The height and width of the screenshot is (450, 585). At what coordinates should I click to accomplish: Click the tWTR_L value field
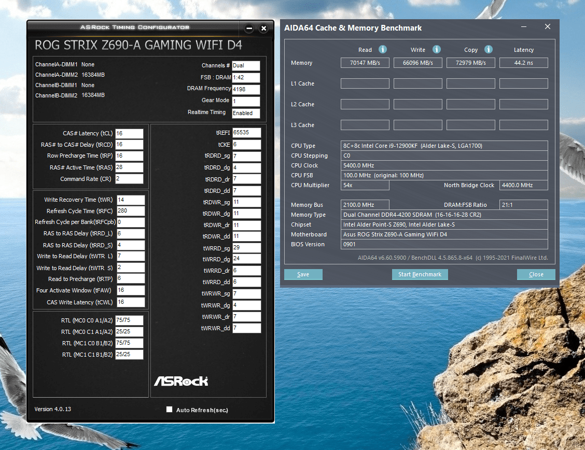131,256
